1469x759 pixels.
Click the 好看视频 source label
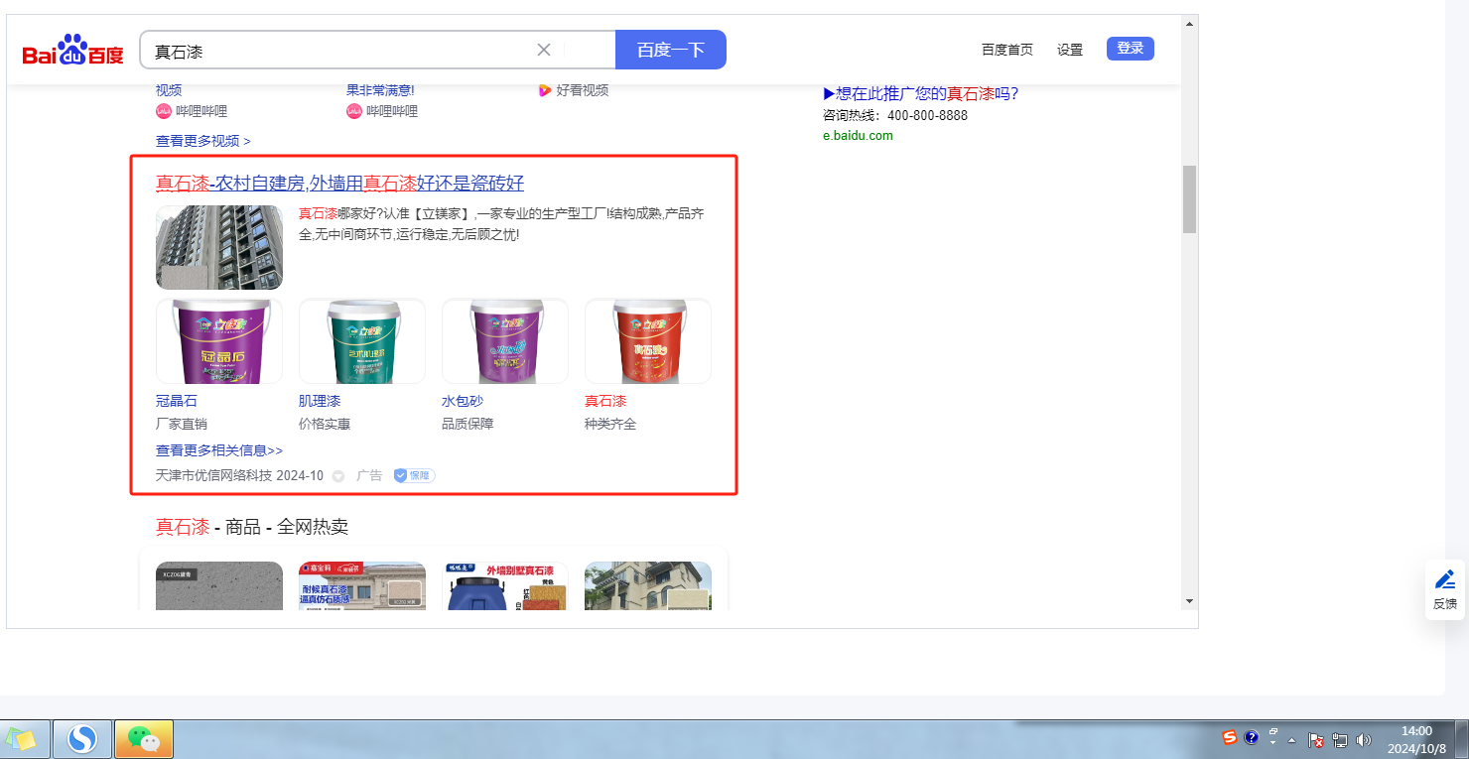pos(583,90)
